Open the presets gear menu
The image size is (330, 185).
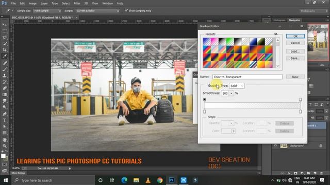click(x=276, y=34)
